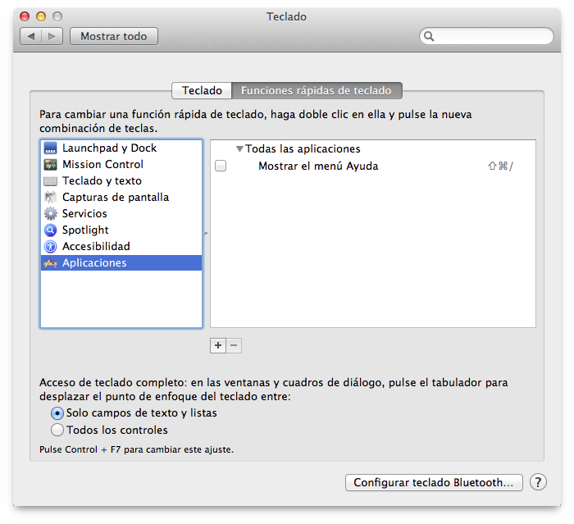The image size is (574, 524).
Task: Click the split divider handle between lists
Action: point(206,233)
